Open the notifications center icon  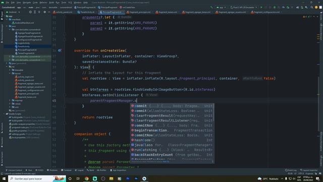click(x=317, y=178)
